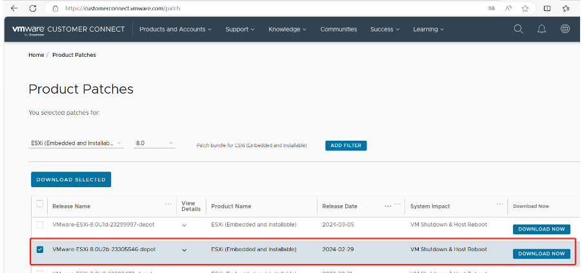Uncheck the VMware-ESXi-8.0U2b-23305546-depot checkbox
This screenshot has width=582, height=273.
(40, 250)
